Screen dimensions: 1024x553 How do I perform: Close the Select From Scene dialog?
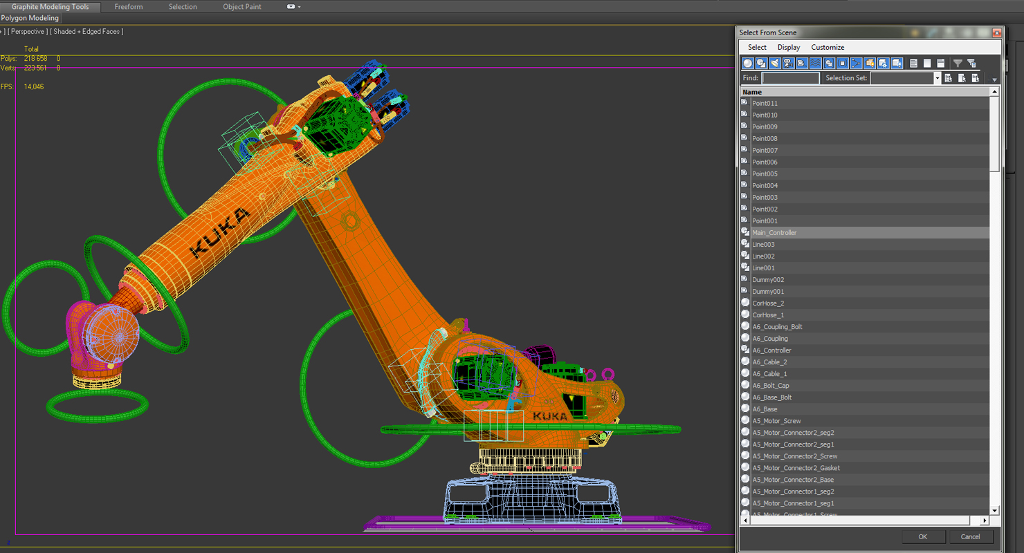996,32
